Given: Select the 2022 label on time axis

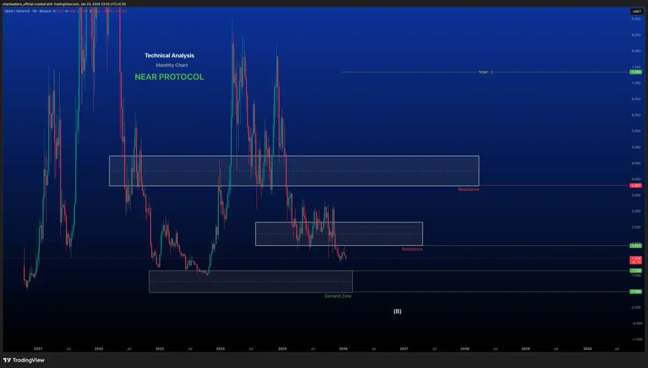Looking at the screenshot, I should point(99,350).
